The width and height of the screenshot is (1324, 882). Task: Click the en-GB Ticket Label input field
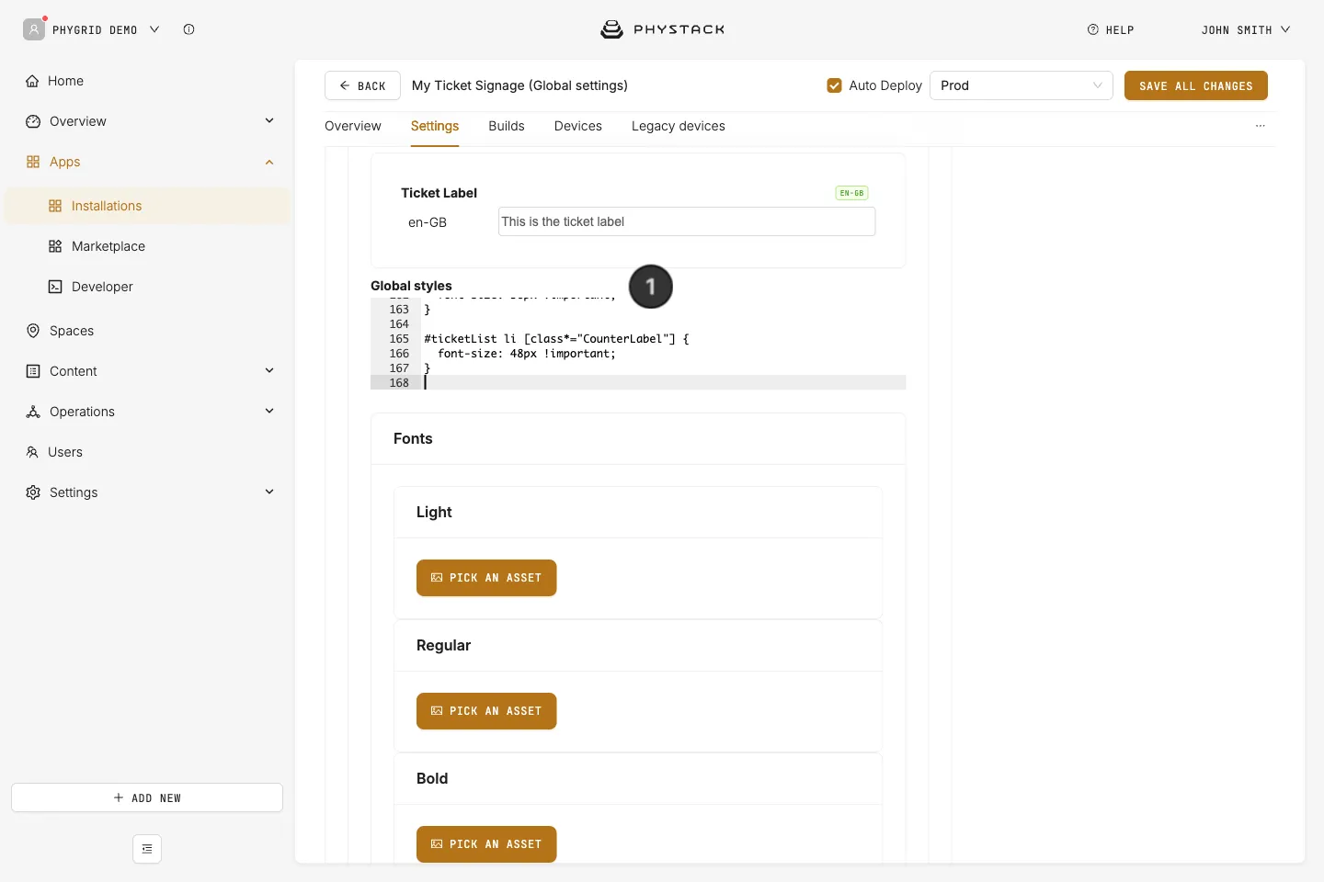(687, 221)
